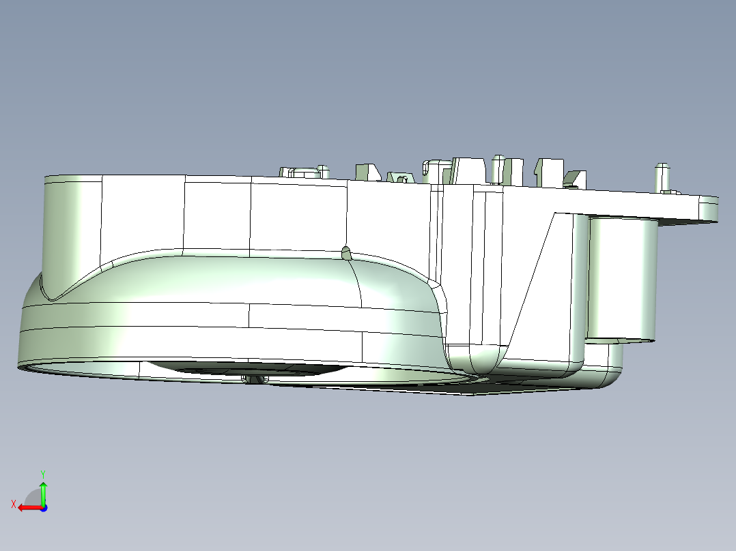Click the XYZ axis triad indicator
This screenshot has width=736, height=551.
30,492
